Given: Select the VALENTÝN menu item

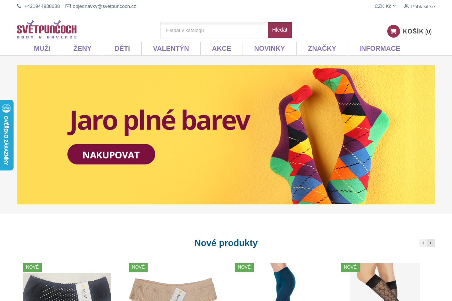Looking at the screenshot, I should (x=171, y=49).
